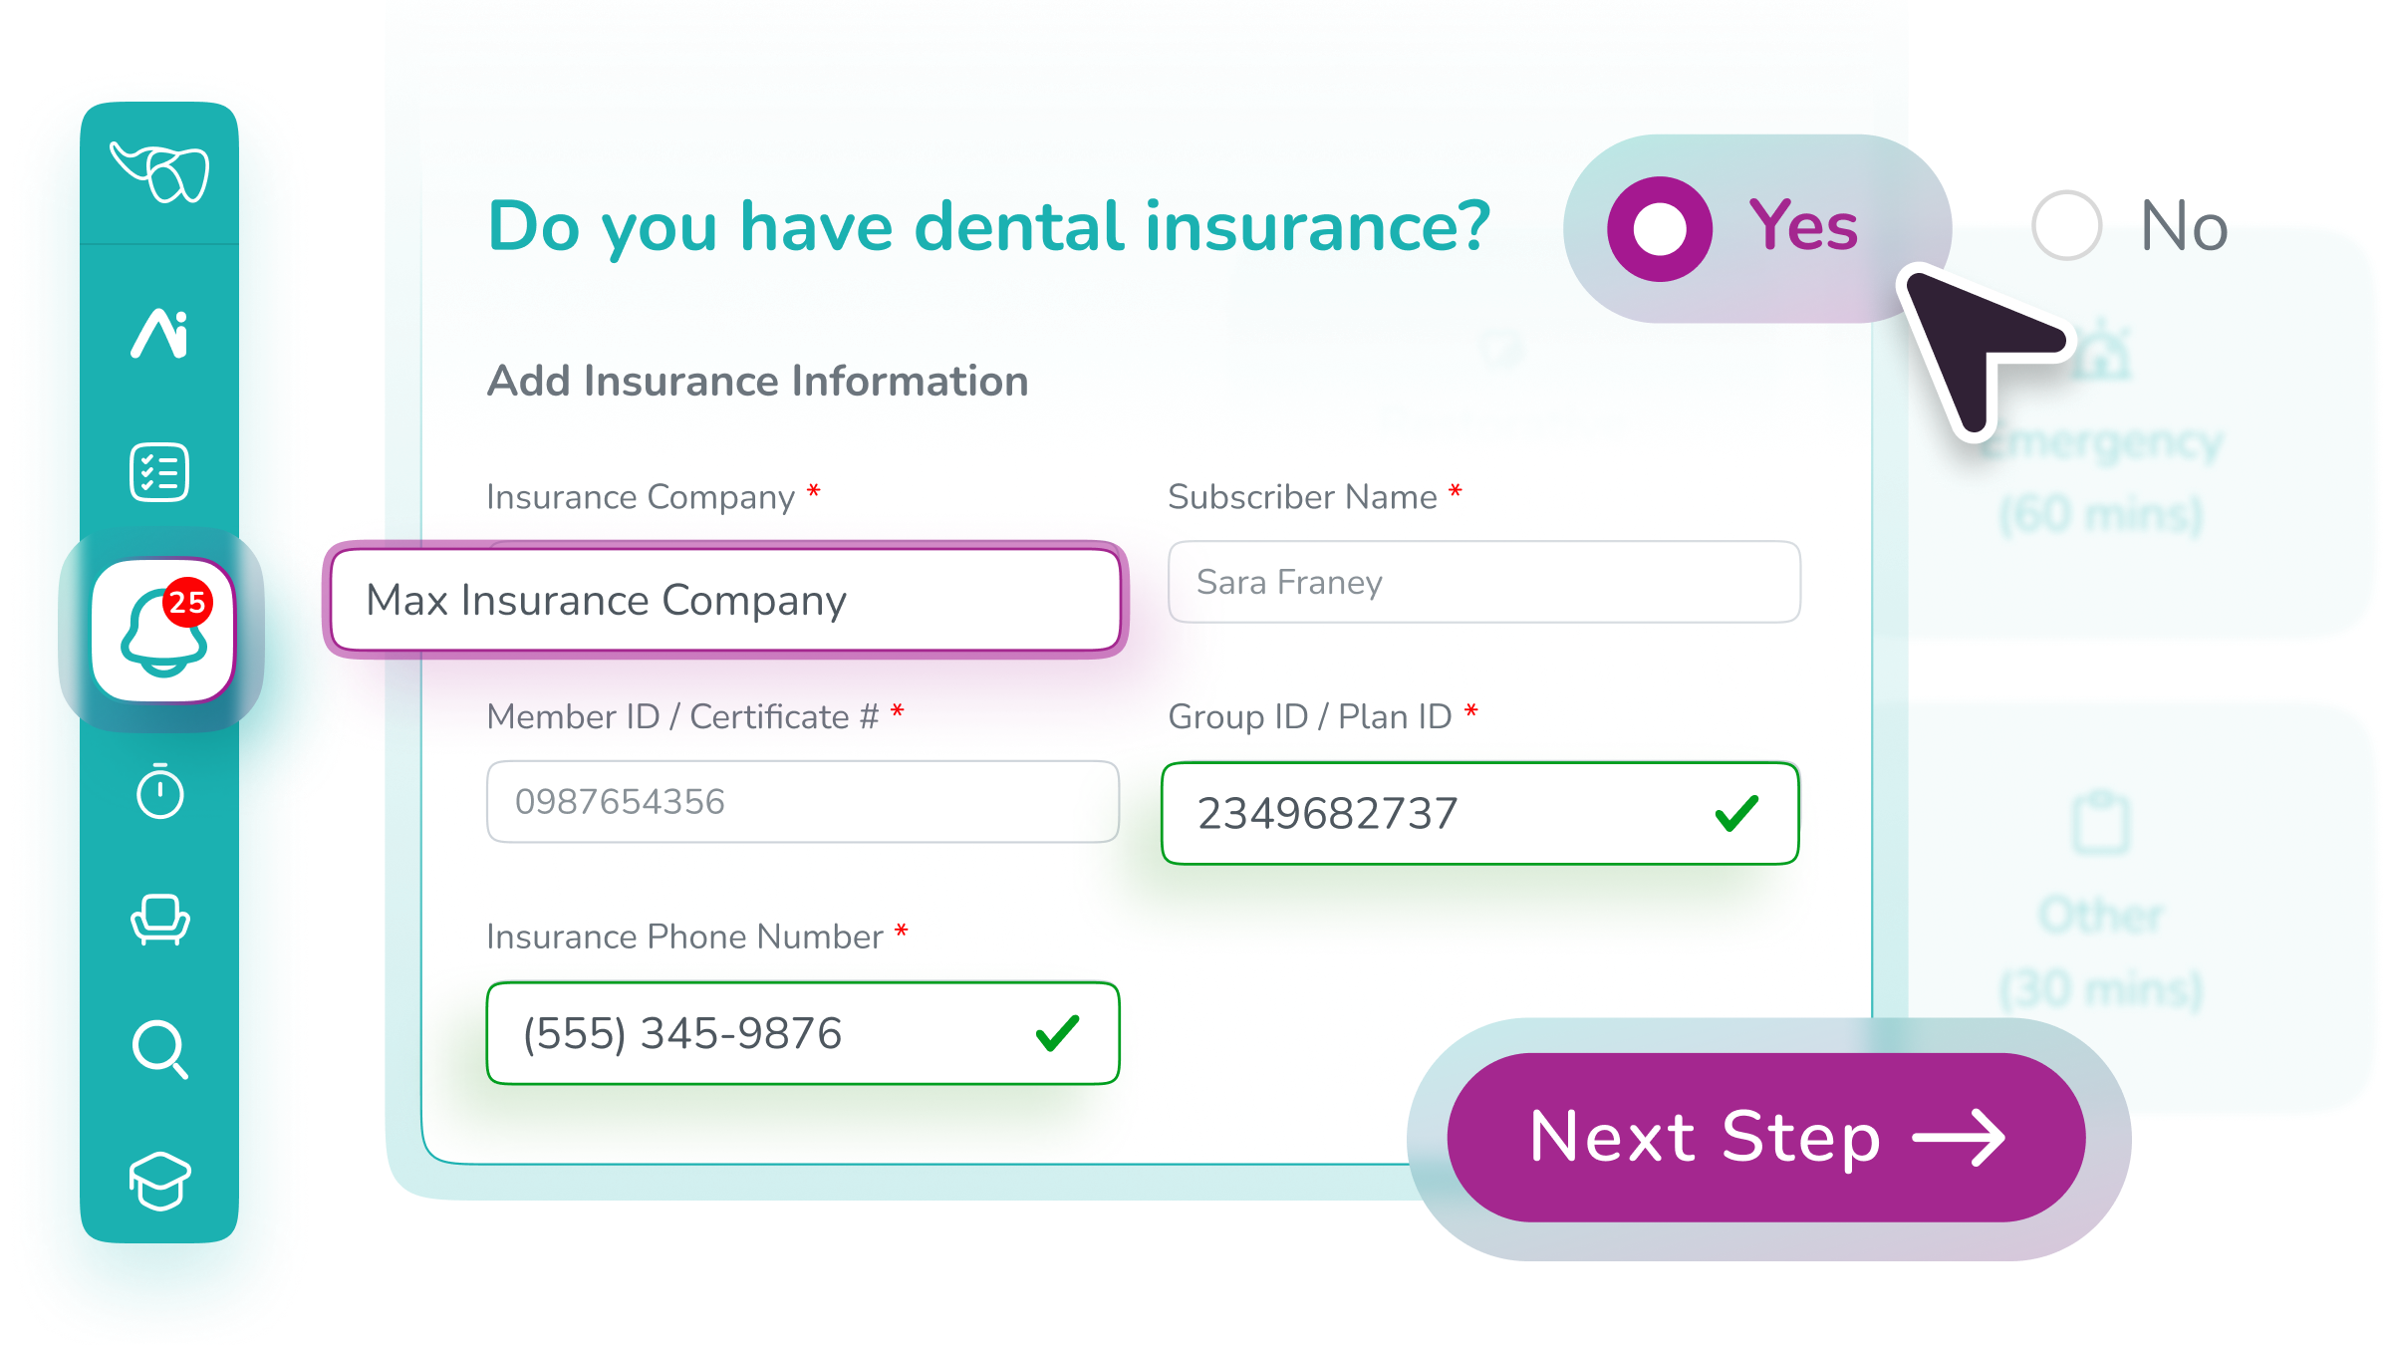Click the stopwatch timer sidebar icon
This screenshot has width=2391, height=1345.
[159, 792]
